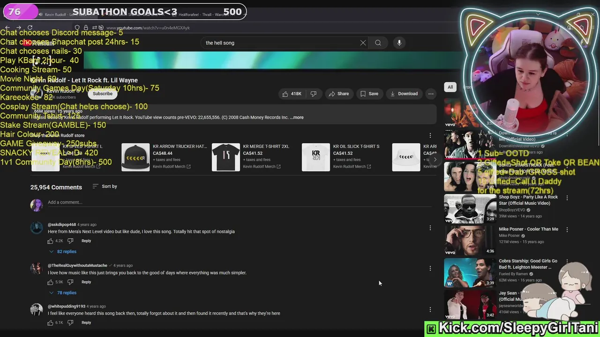
Task: Open options for Mike Posner video
Action: [567, 230]
